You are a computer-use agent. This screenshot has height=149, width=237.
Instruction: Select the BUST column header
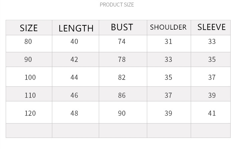(x=122, y=27)
